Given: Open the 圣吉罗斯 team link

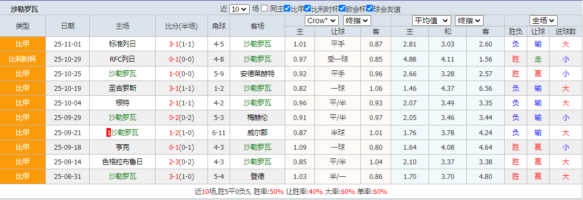Looking at the screenshot, I should click(x=122, y=89).
